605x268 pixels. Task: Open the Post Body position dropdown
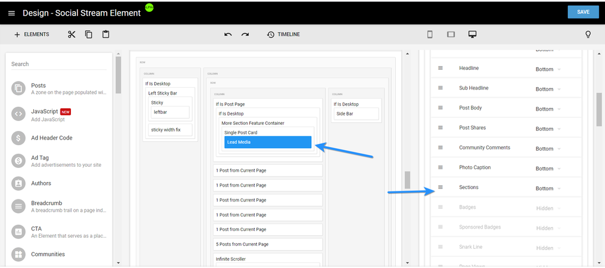[548, 109]
